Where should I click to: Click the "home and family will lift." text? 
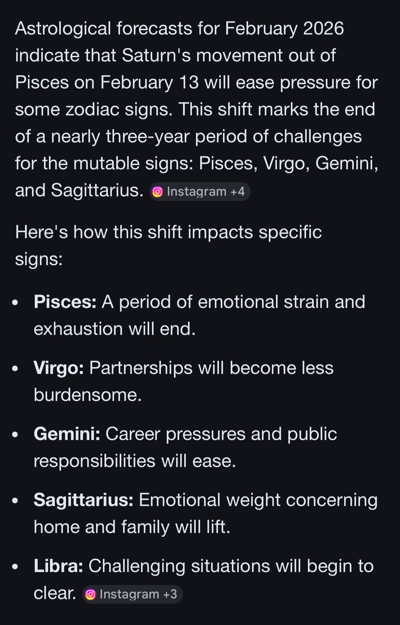coord(132,527)
